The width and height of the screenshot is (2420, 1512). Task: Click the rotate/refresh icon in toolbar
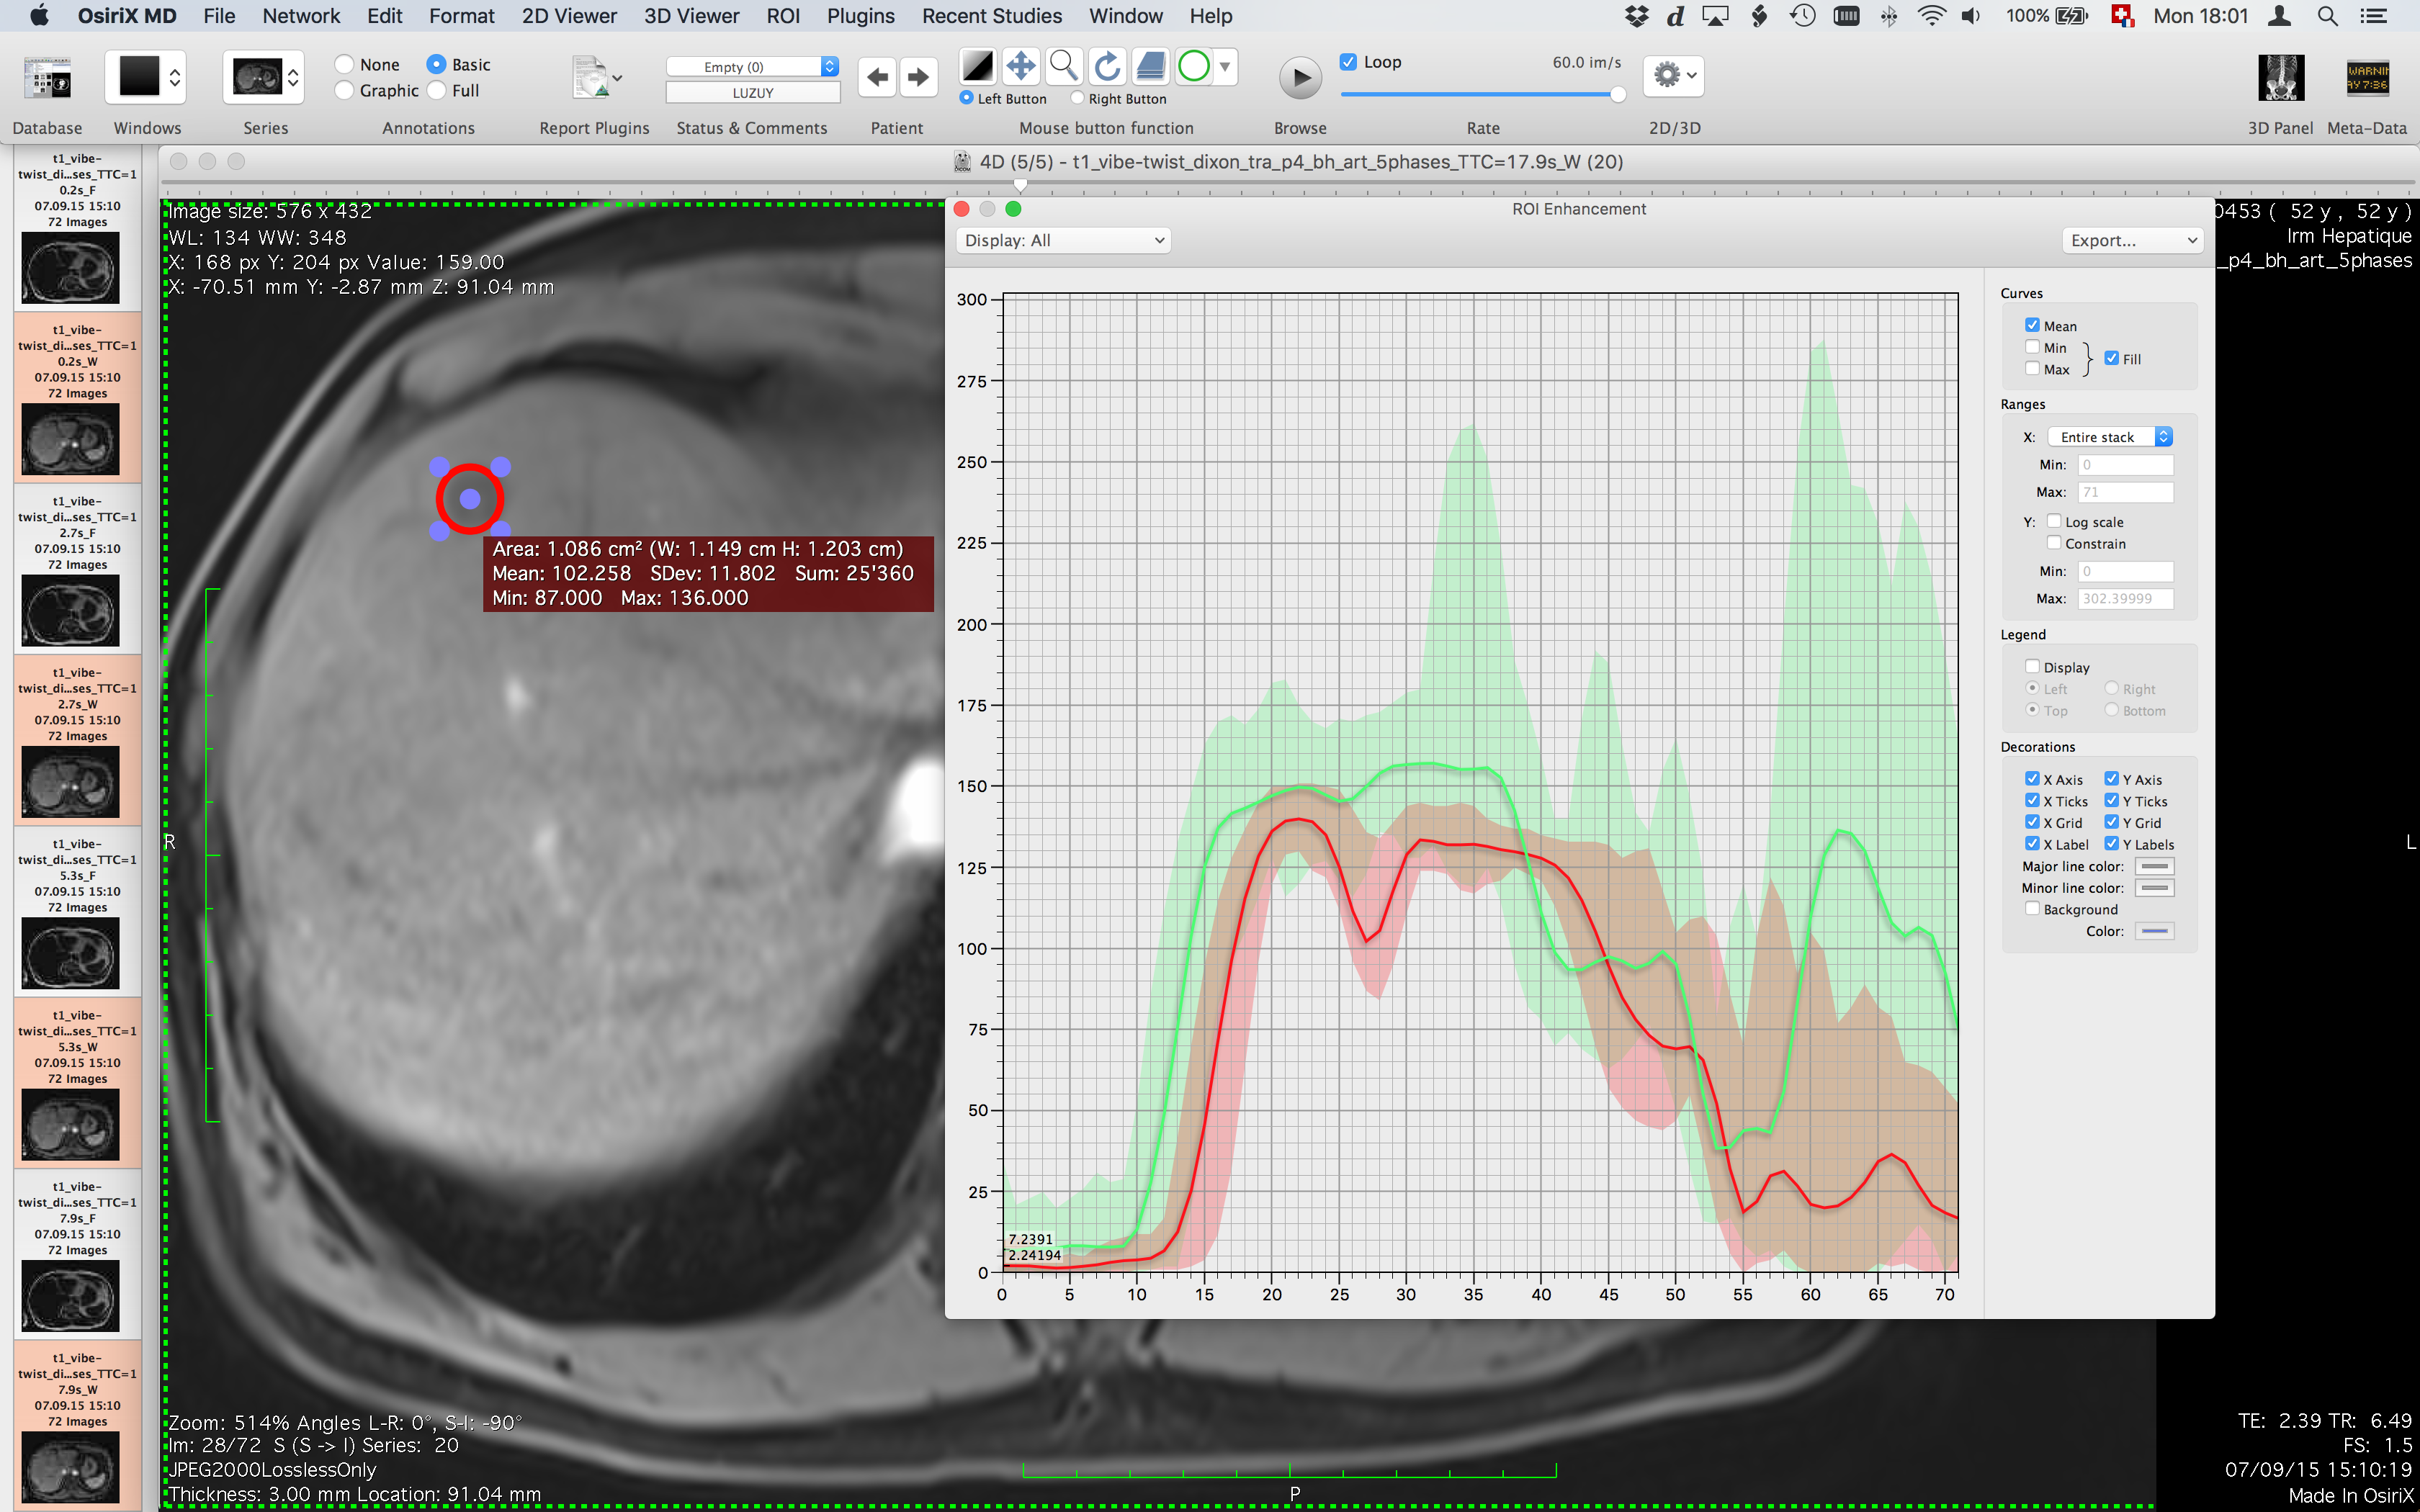click(x=1105, y=66)
